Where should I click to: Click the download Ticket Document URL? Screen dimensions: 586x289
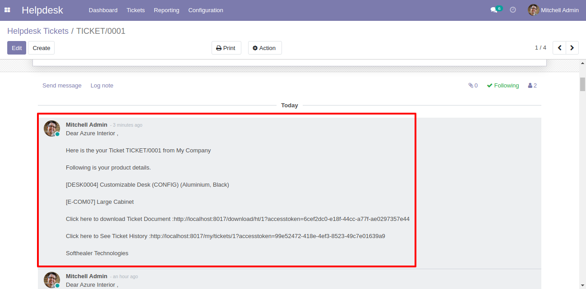click(x=291, y=219)
